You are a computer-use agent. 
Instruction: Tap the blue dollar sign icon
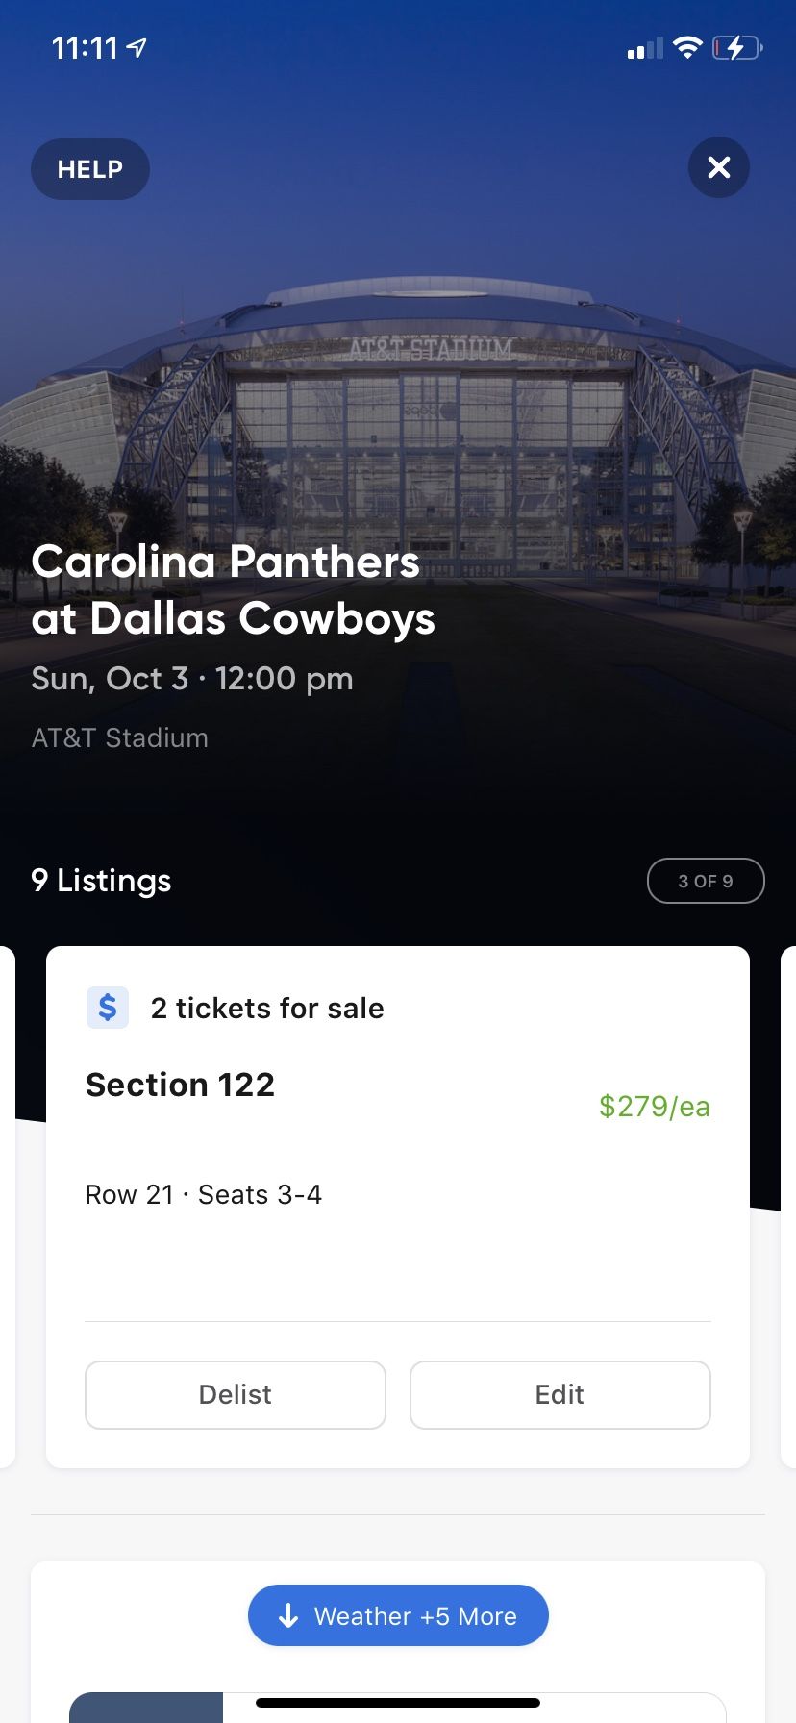tap(108, 1008)
